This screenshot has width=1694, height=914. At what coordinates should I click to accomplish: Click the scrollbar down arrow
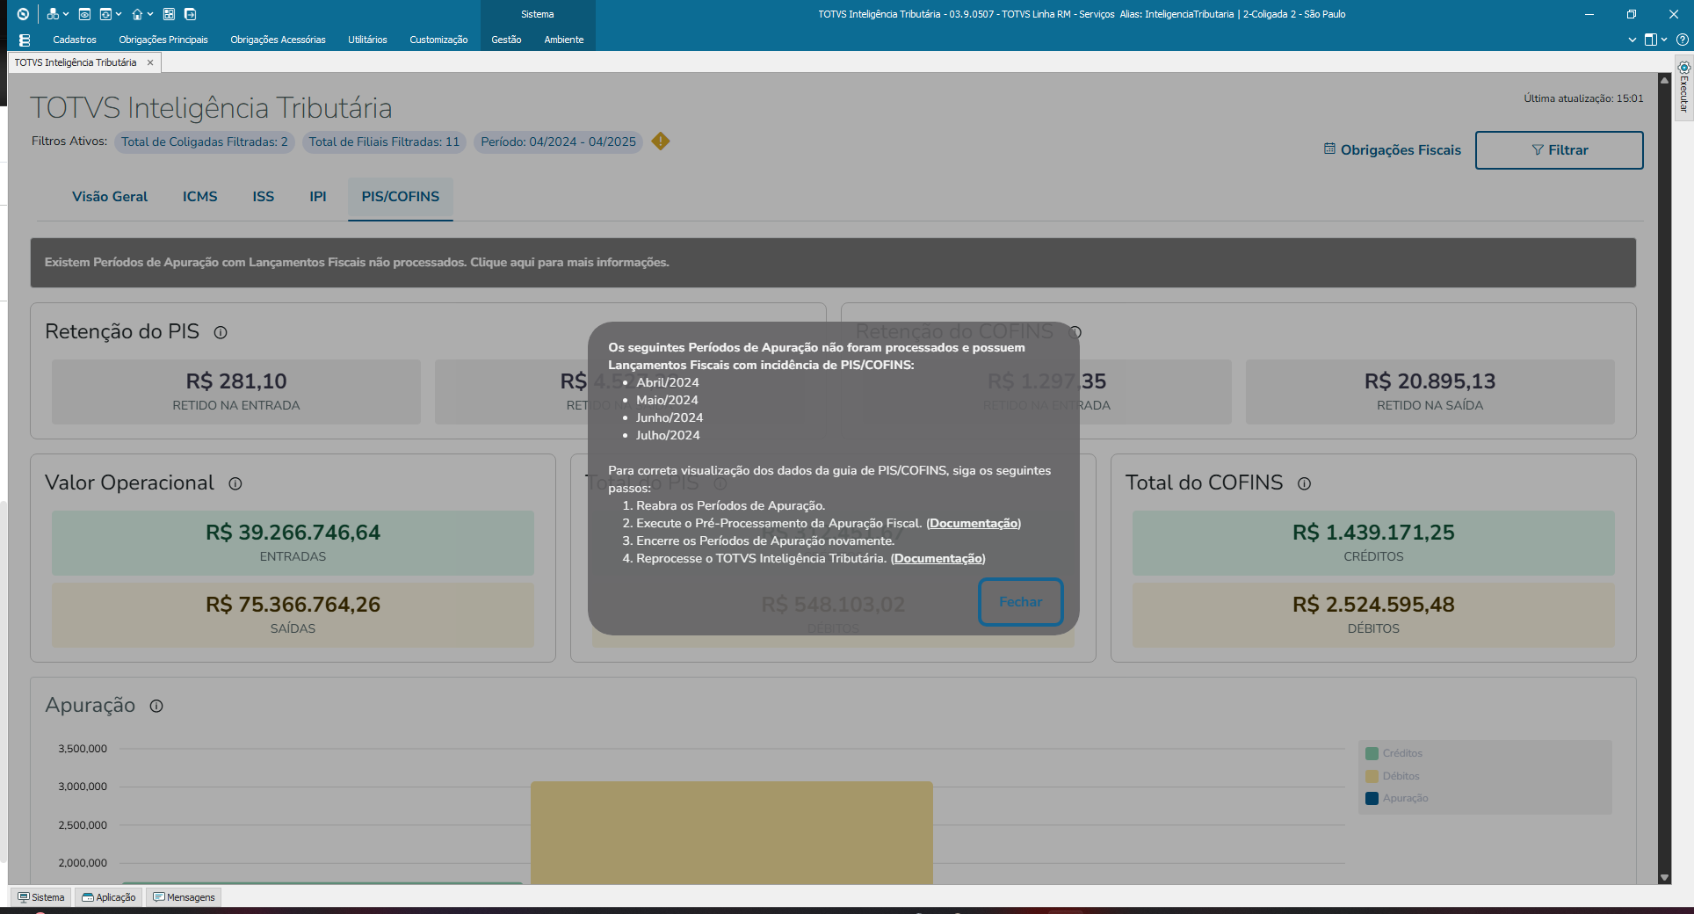click(1664, 877)
